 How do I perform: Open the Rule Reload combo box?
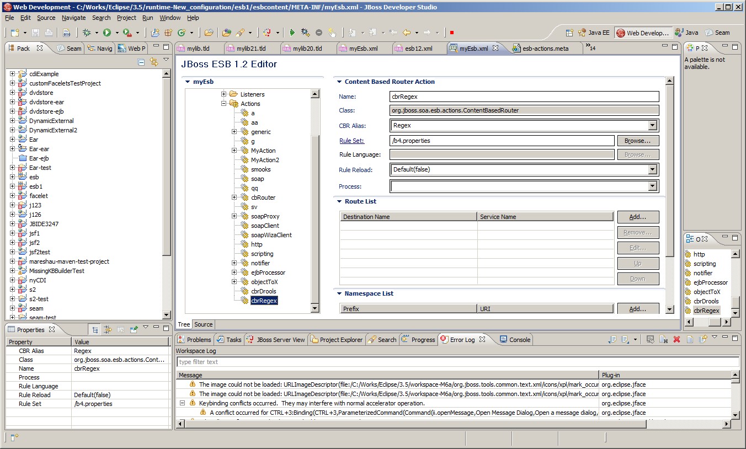pos(653,170)
